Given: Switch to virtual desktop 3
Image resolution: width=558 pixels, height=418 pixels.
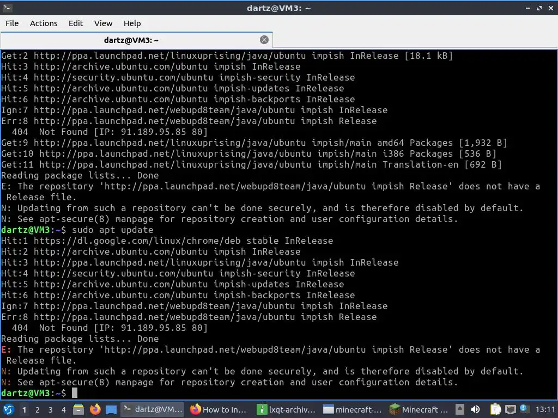Looking at the screenshot, I should click(51, 410).
